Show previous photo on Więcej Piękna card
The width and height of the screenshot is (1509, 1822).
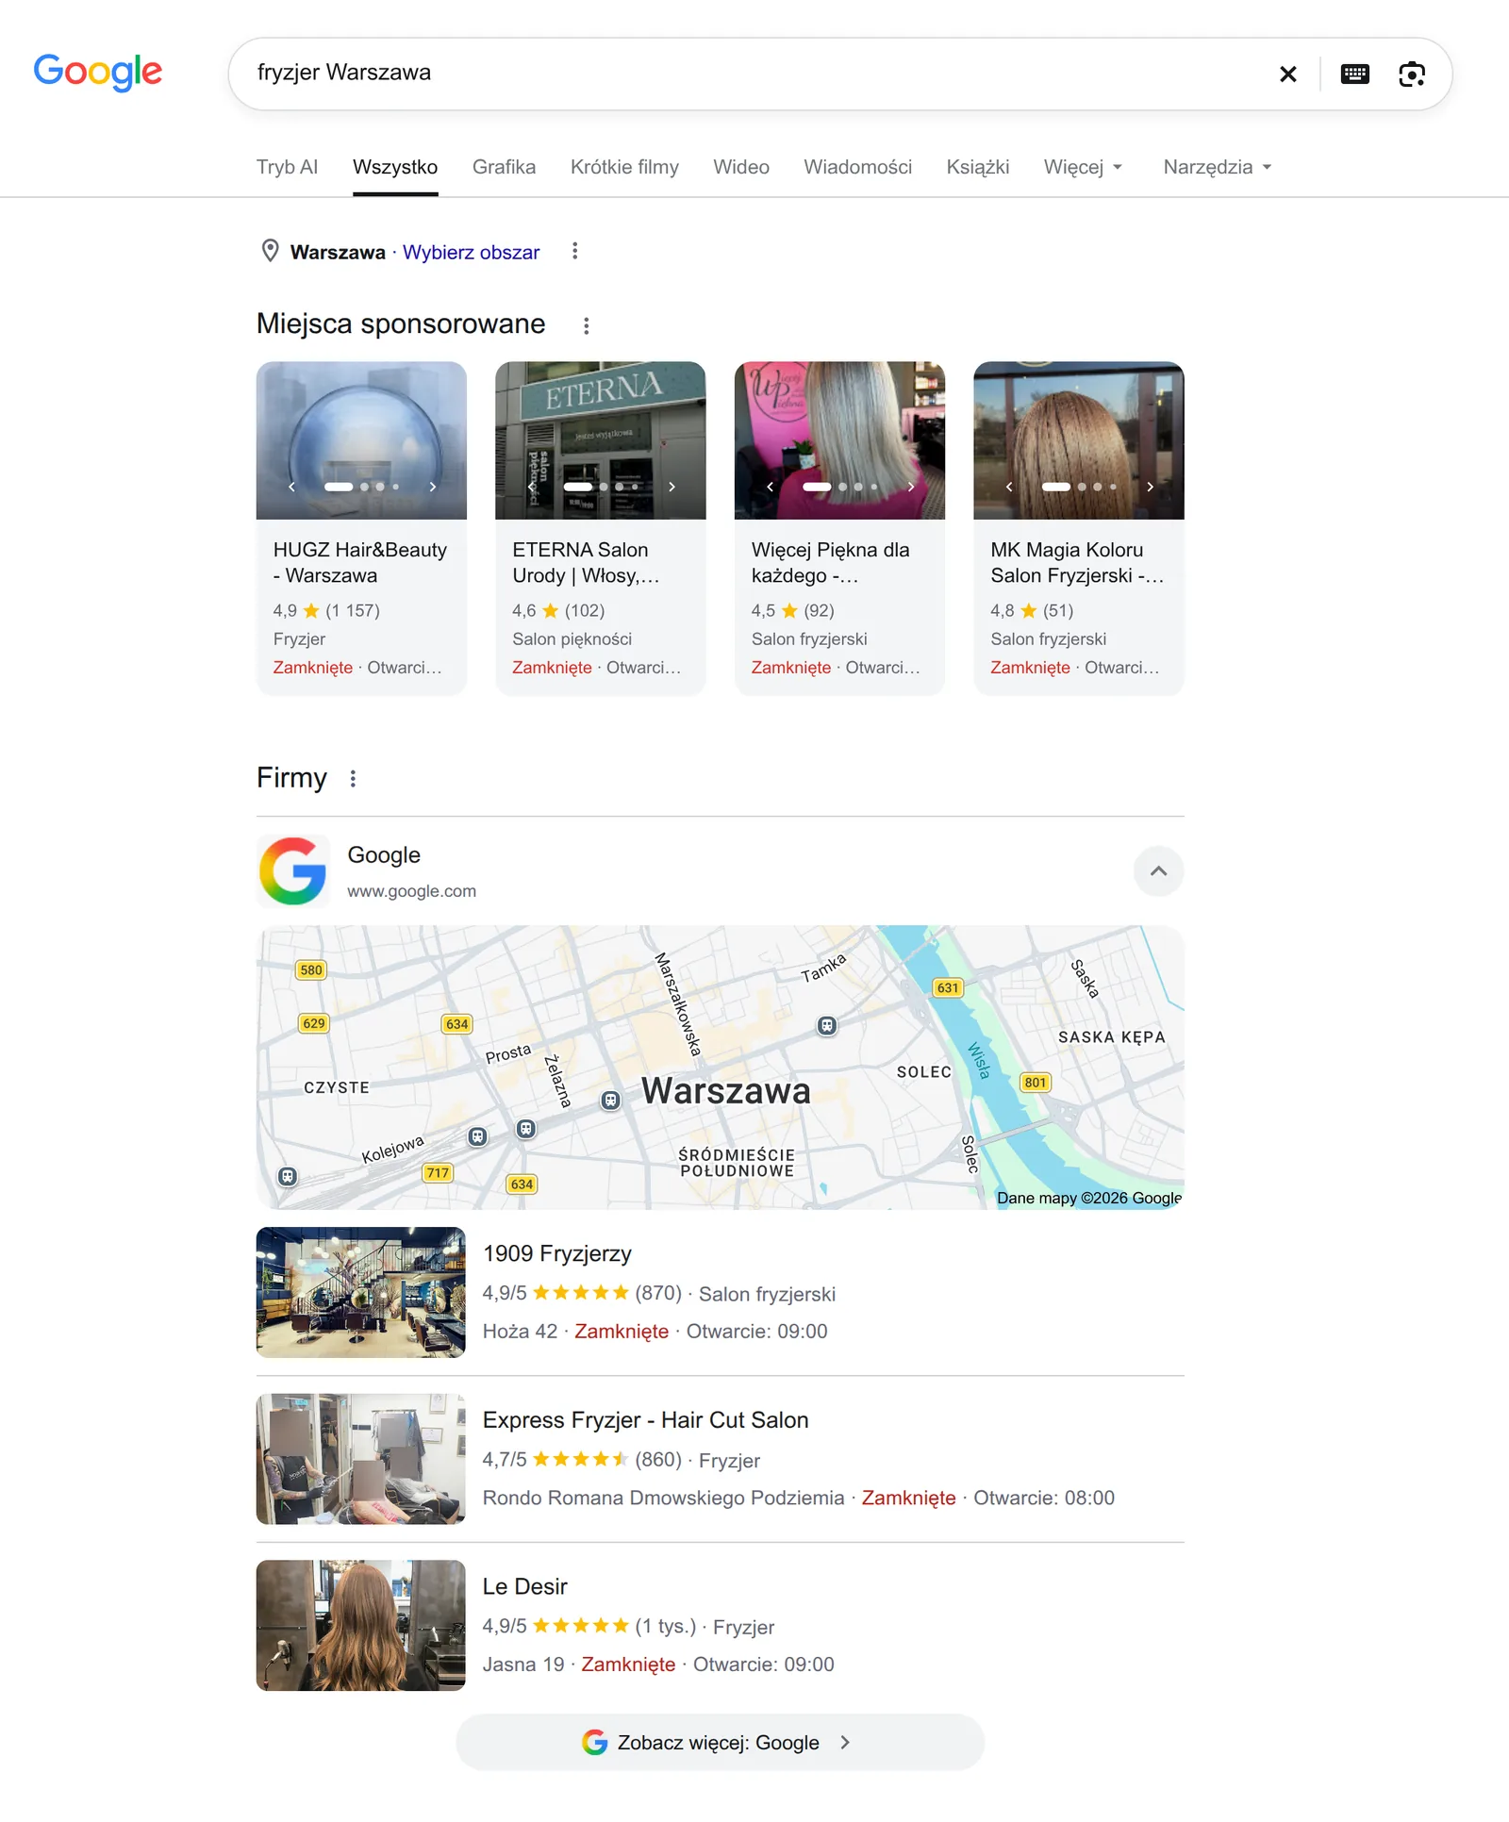point(770,487)
